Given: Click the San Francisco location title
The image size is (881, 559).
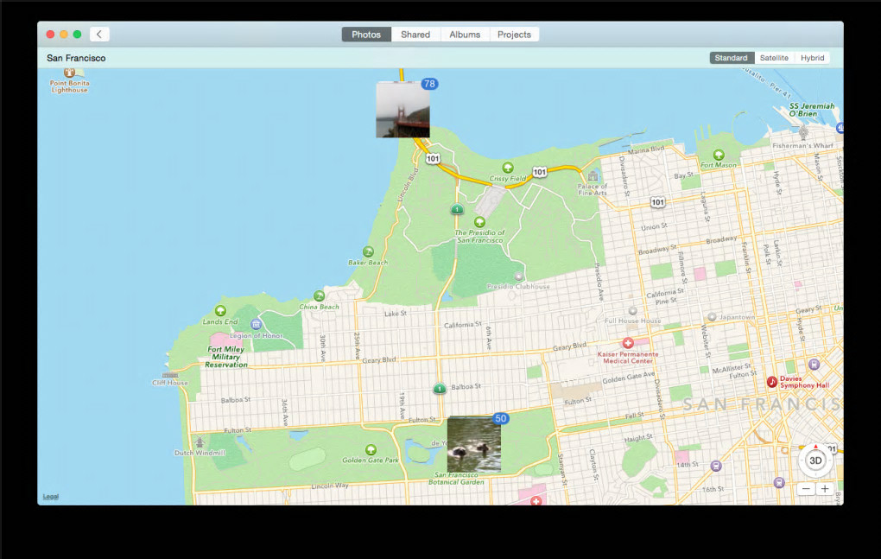Looking at the screenshot, I should coord(76,58).
